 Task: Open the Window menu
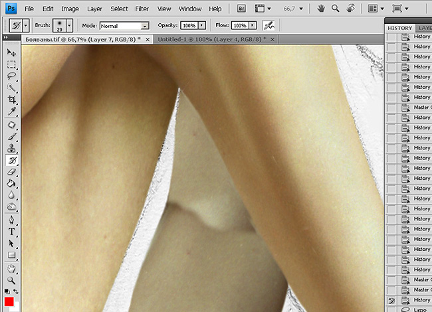(x=190, y=9)
